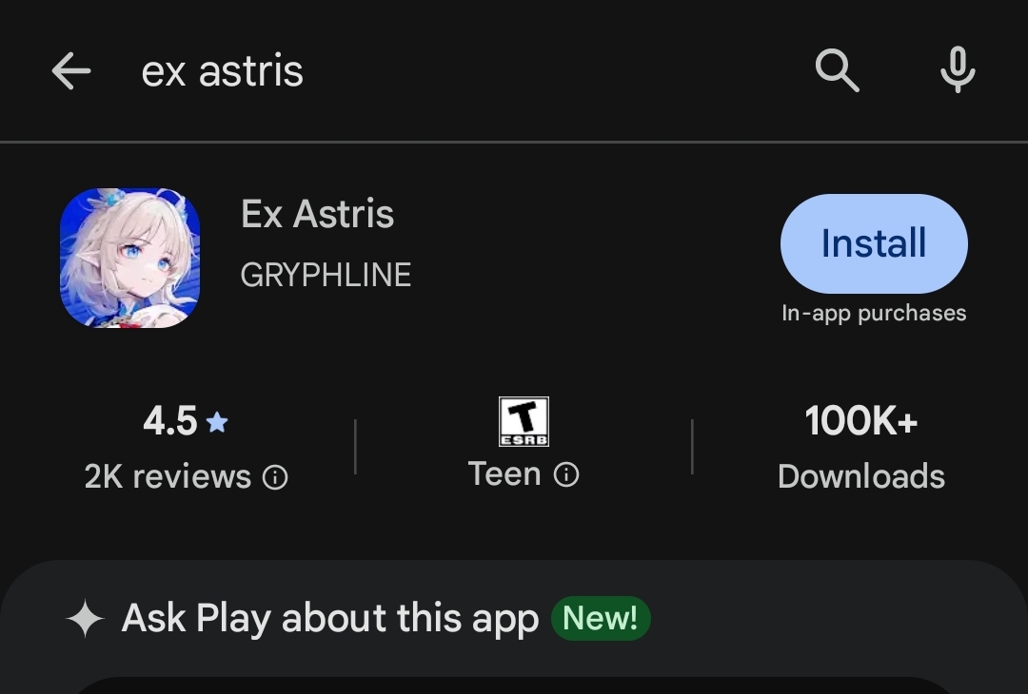The height and width of the screenshot is (694, 1028).
Task: Tap the search magnifier icon
Action: [838, 71]
